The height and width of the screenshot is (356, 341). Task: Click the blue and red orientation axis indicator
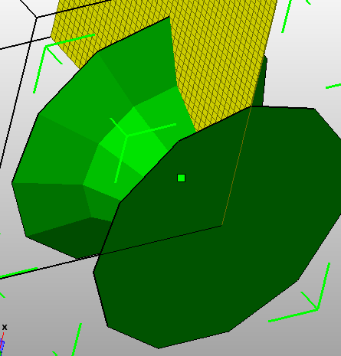2,343
